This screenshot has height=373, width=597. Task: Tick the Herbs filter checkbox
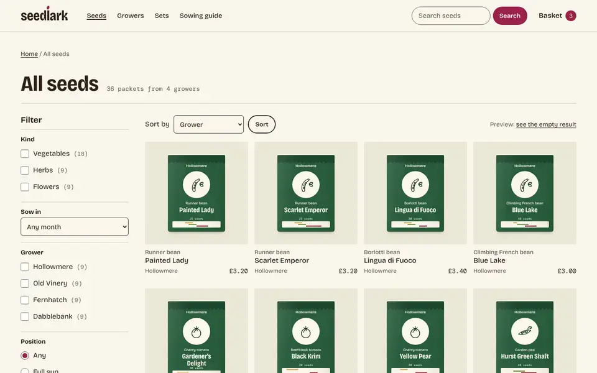coord(25,170)
